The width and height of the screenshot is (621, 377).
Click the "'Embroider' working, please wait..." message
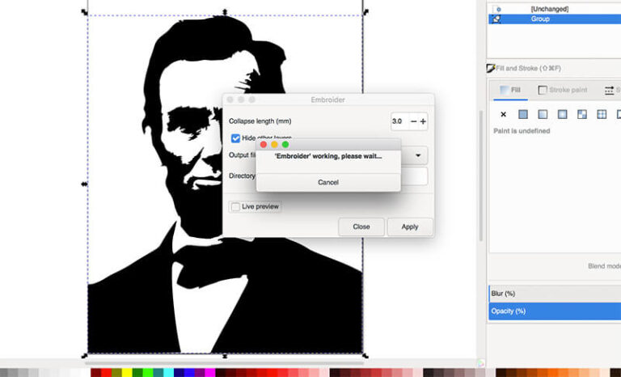pos(328,156)
